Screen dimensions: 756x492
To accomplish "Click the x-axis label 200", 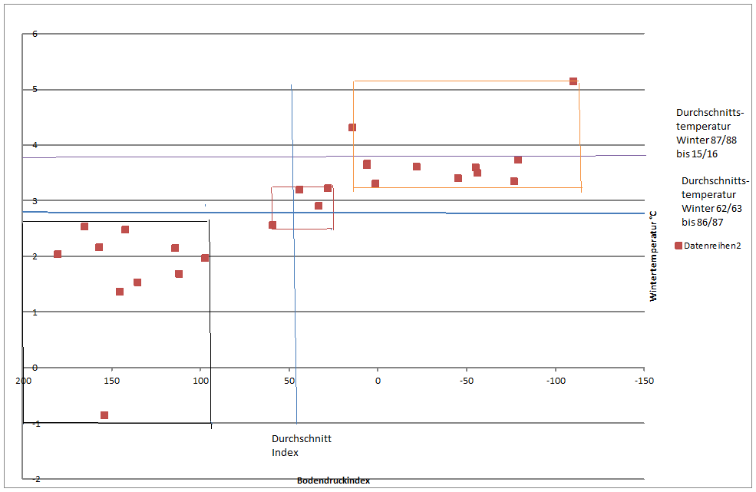I will [x=23, y=381].
